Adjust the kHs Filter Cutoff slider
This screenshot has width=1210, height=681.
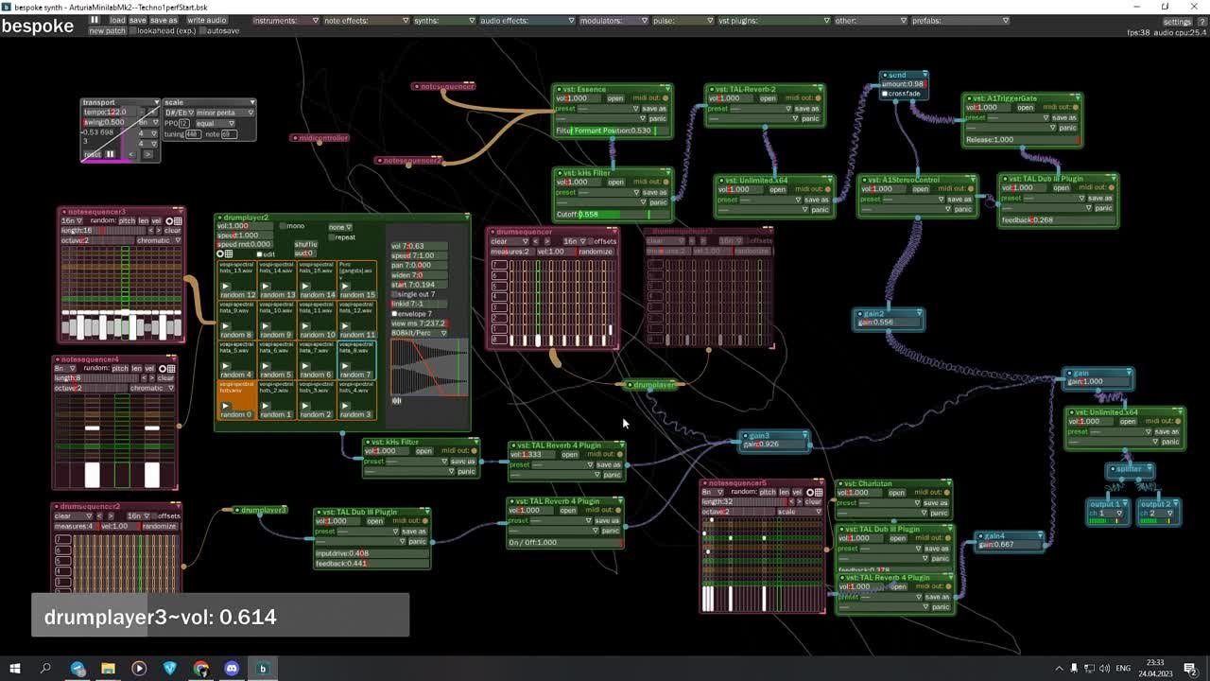(x=612, y=215)
